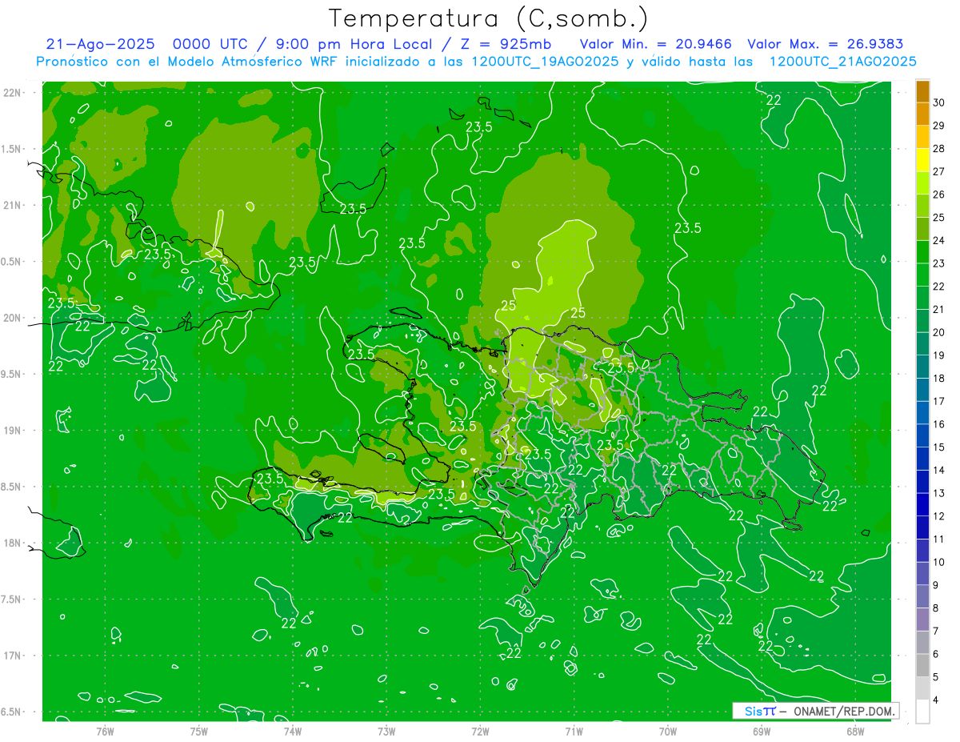Click the legend value "27"

point(938,171)
